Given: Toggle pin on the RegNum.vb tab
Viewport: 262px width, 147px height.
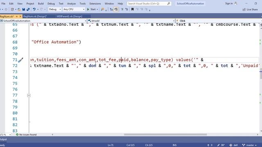Looking at the screenshot, I should tap(17, 16).
